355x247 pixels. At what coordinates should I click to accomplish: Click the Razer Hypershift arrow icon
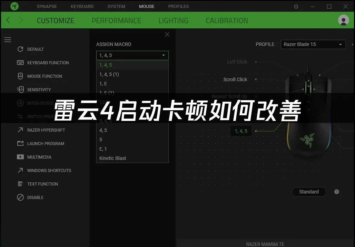[20, 130]
